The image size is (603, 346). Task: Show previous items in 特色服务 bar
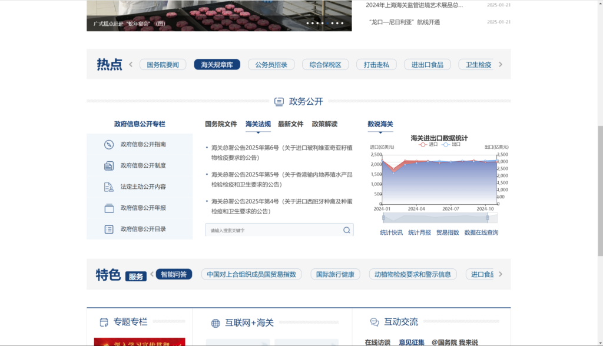click(x=152, y=274)
